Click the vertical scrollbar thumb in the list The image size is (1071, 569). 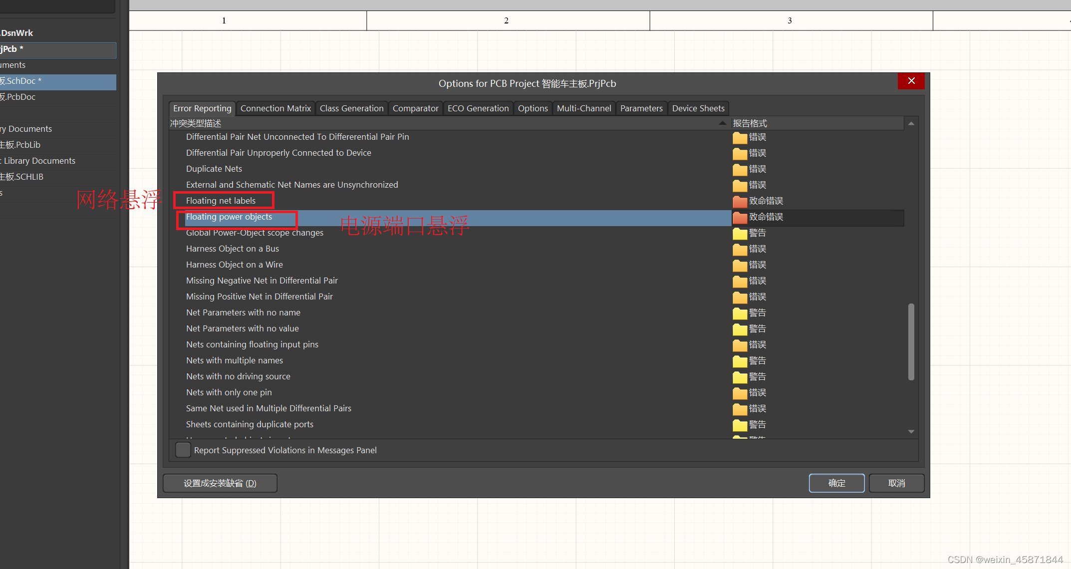[911, 342]
